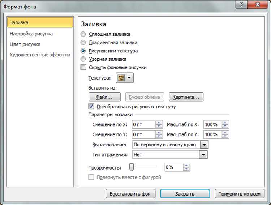Decrease Смещение по Y spinner down arrow

coord(159,136)
